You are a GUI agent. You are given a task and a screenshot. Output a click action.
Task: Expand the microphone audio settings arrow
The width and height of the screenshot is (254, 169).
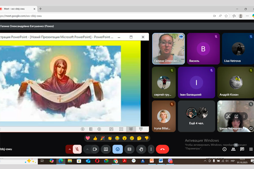(x=69, y=149)
